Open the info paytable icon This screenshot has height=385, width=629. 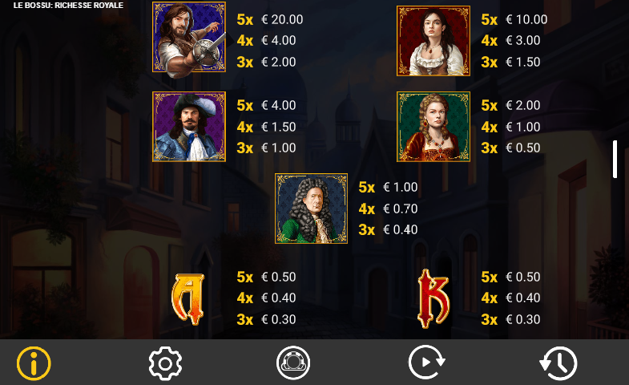coord(34,363)
